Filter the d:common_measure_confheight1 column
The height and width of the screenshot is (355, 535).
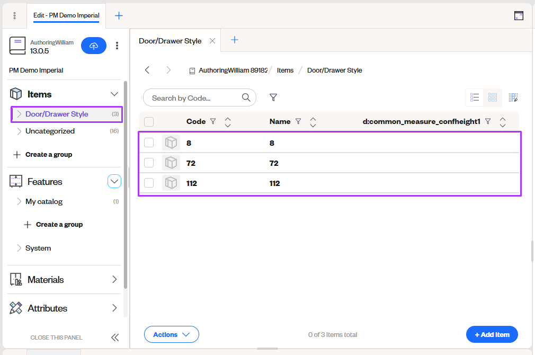coord(488,121)
